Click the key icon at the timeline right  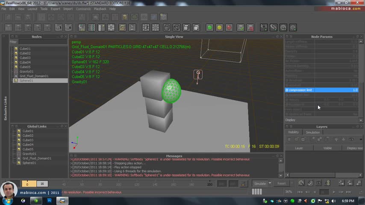[x=359, y=183]
